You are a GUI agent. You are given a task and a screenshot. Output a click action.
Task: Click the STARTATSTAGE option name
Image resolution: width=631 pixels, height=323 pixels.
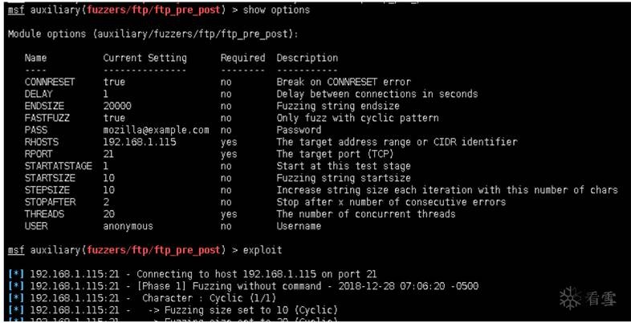59,166
